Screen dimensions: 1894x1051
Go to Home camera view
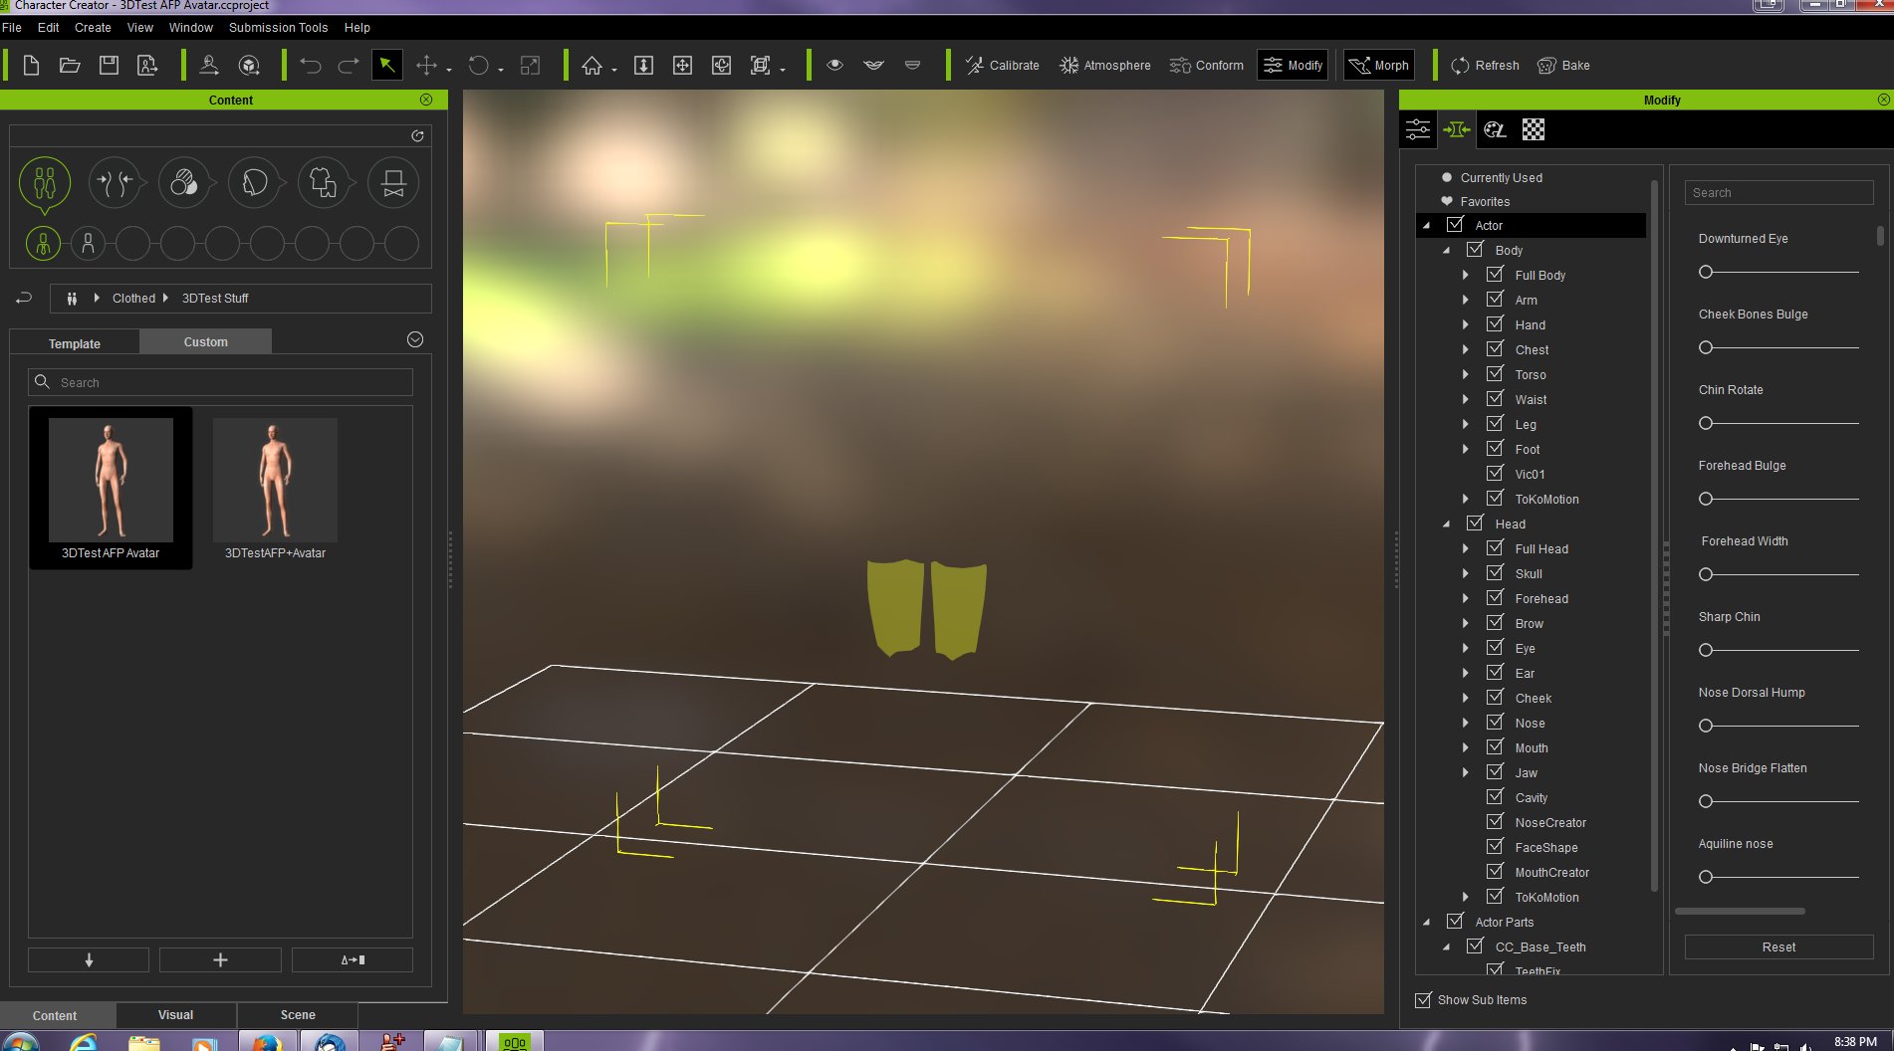(x=592, y=66)
